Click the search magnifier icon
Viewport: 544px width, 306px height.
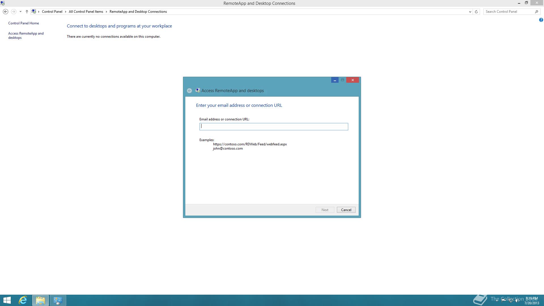[x=536, y=12]
